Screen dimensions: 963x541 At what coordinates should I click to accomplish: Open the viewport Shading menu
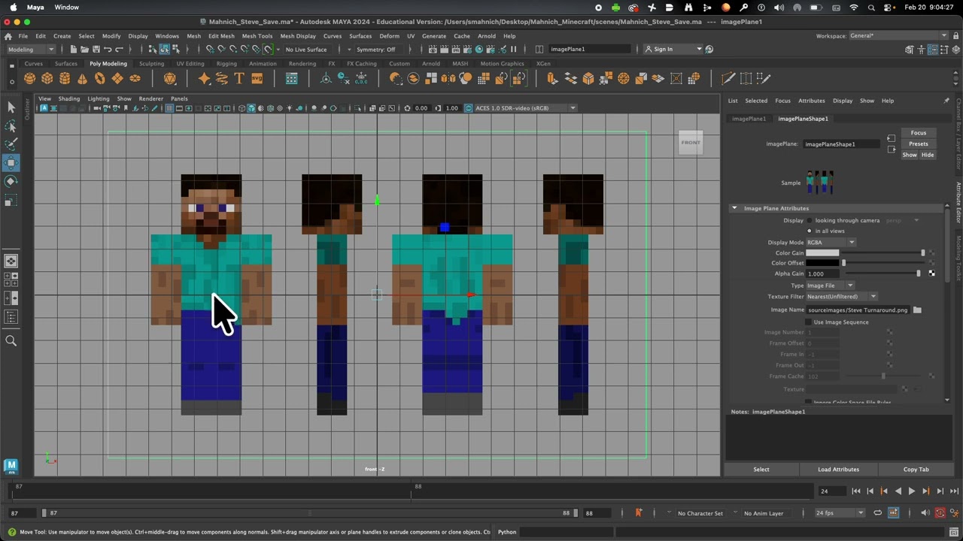(68, 98)
